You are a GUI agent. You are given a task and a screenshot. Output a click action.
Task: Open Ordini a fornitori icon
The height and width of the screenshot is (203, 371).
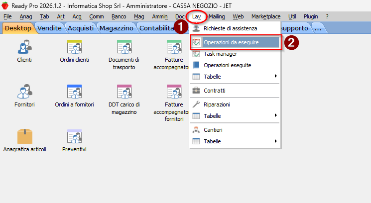74,92
